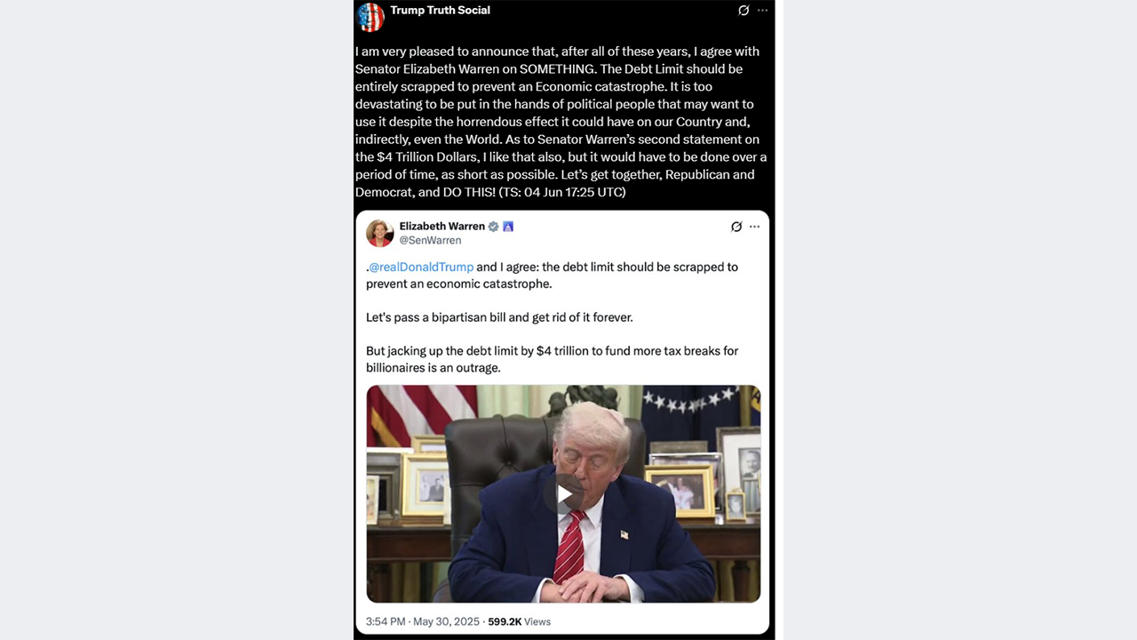Follow the @realDonaldTrump mention link

pyautogui.click(x=421, y=267)
